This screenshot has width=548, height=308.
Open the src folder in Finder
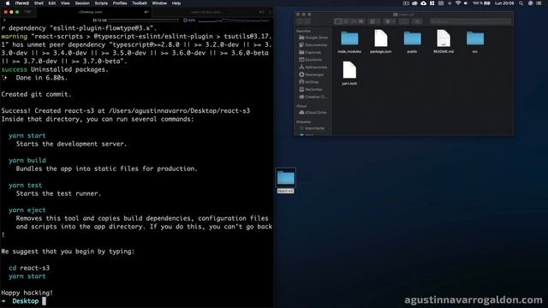475,38
